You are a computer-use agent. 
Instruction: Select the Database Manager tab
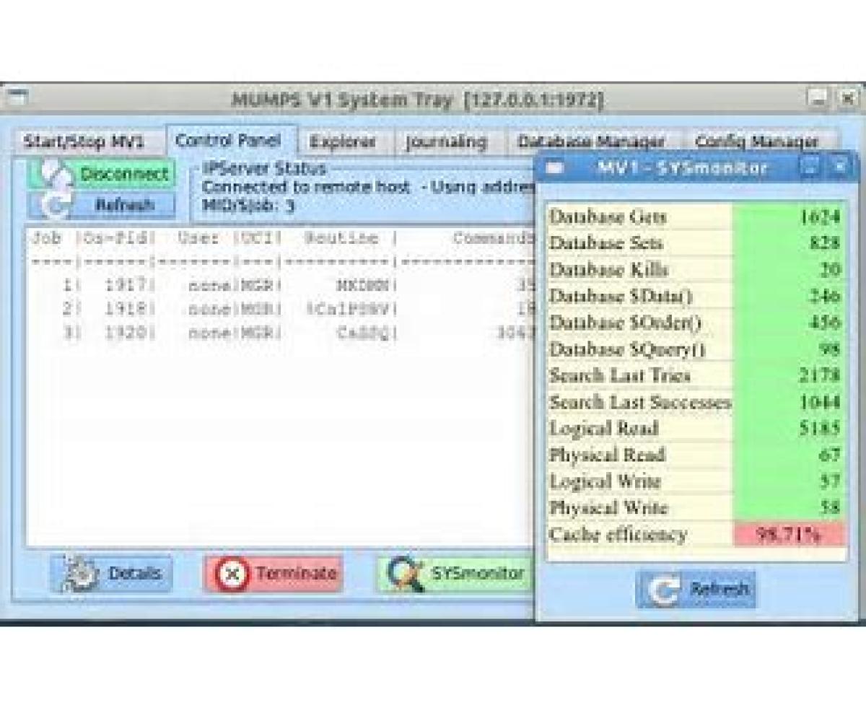coord(590,141)
